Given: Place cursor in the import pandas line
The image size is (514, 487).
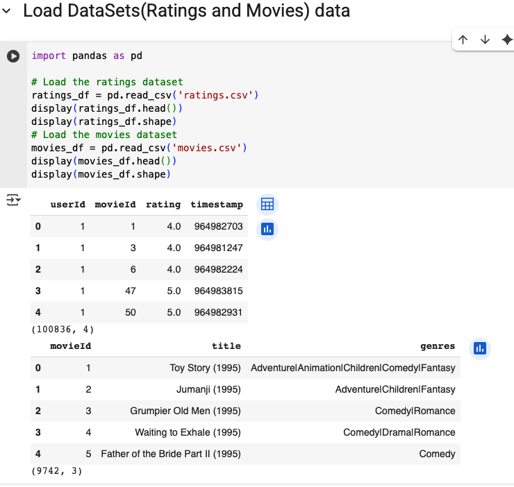Looking at the screenshot, I should click(x=87, y=55).
